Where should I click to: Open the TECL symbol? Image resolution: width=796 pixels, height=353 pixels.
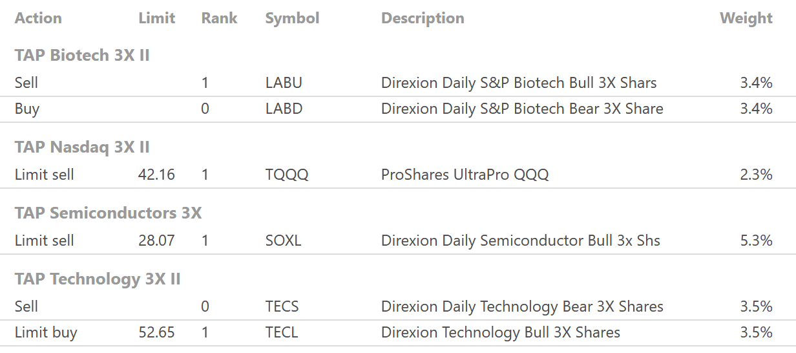(x=281, y=332)
